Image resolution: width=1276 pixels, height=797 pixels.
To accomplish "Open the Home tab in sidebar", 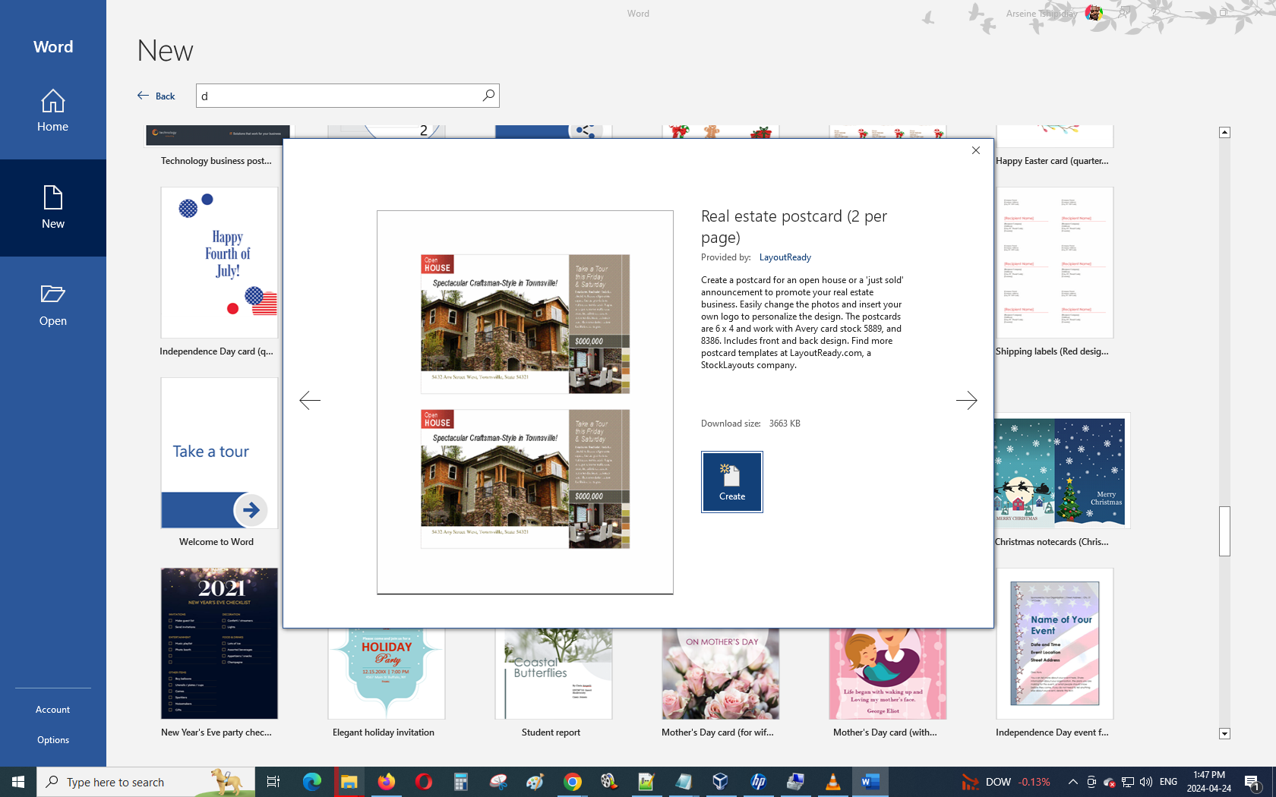I will click(53, 111).
